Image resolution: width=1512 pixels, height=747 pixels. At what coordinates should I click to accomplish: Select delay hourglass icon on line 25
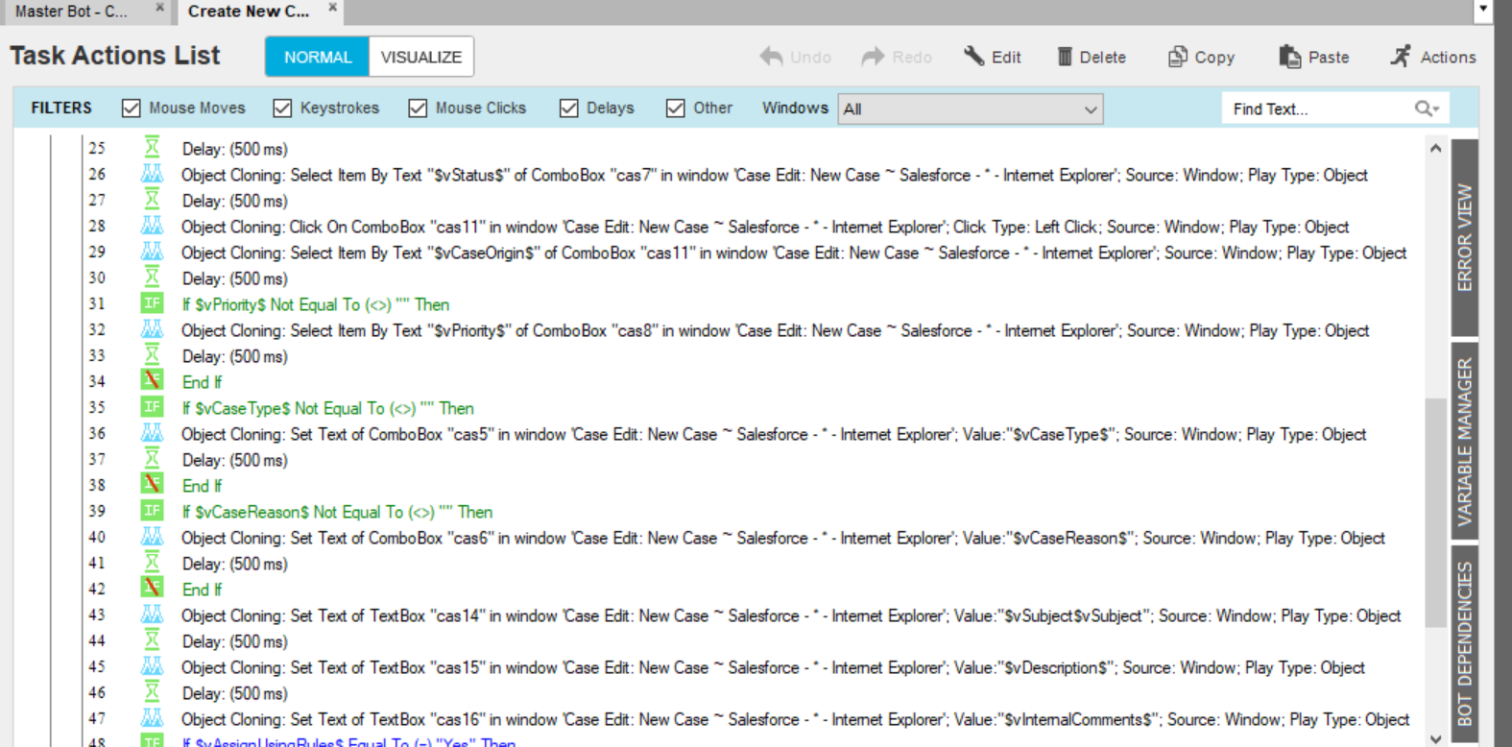(x=152, y=148)
